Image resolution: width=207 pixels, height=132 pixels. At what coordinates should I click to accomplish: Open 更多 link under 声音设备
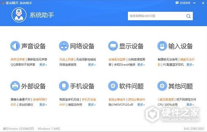click(x=43, y=65)
